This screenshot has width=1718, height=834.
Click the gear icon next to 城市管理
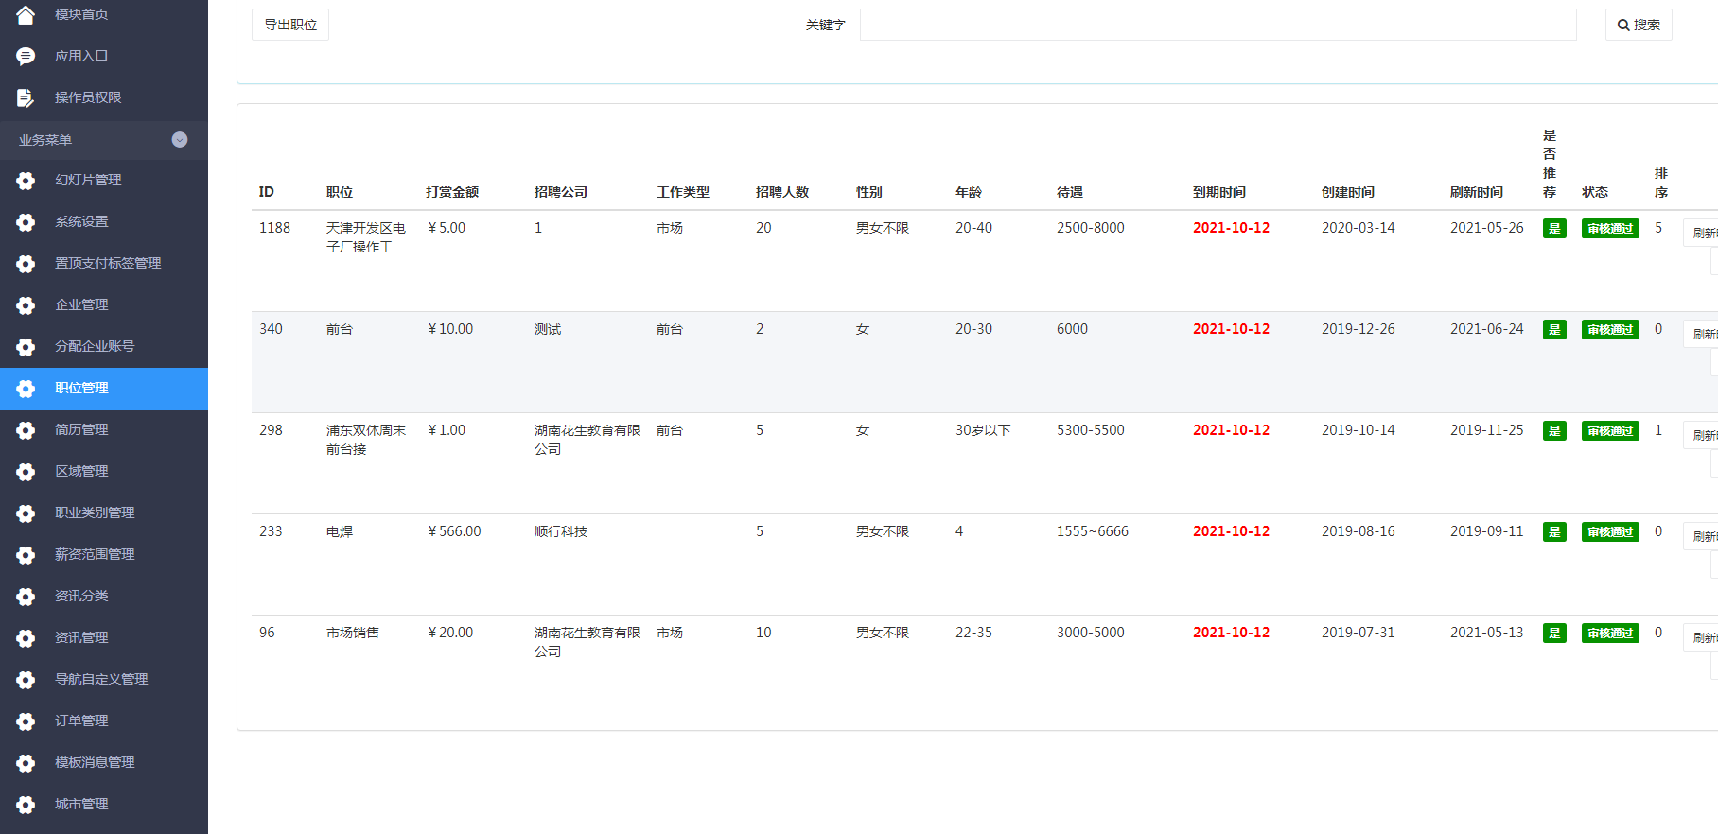pyautogui.click(x=26, y=805)
